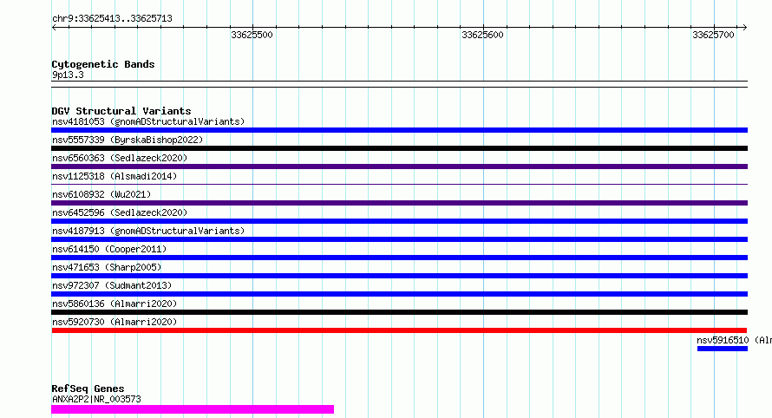Open the ANXA2P2|NR_003573 gene label
The width and height of the screenshot is (772, 418).
click(x=96, y=399)
